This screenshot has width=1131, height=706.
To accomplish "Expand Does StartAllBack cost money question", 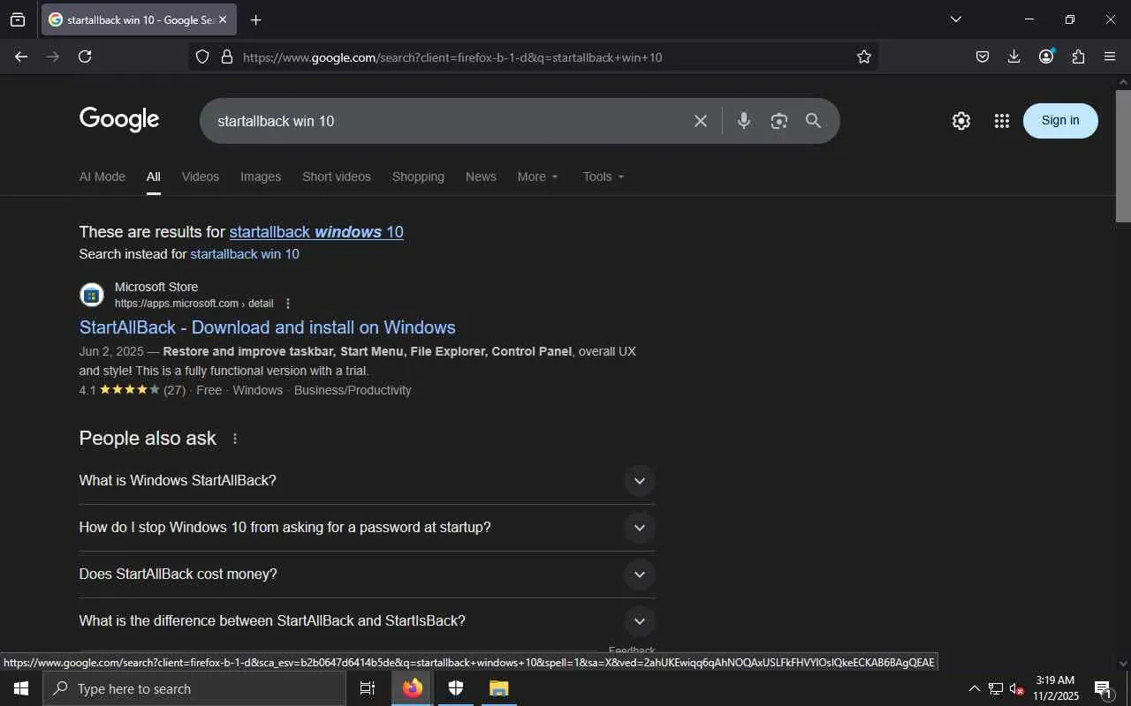I will click(368, 575).
